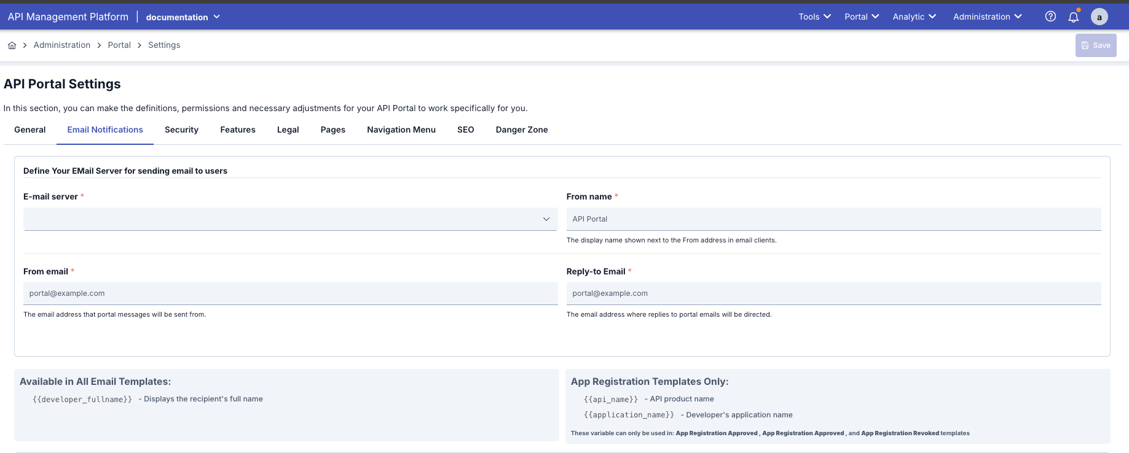Click 'Define Your EMail Server' section heading

125,171
